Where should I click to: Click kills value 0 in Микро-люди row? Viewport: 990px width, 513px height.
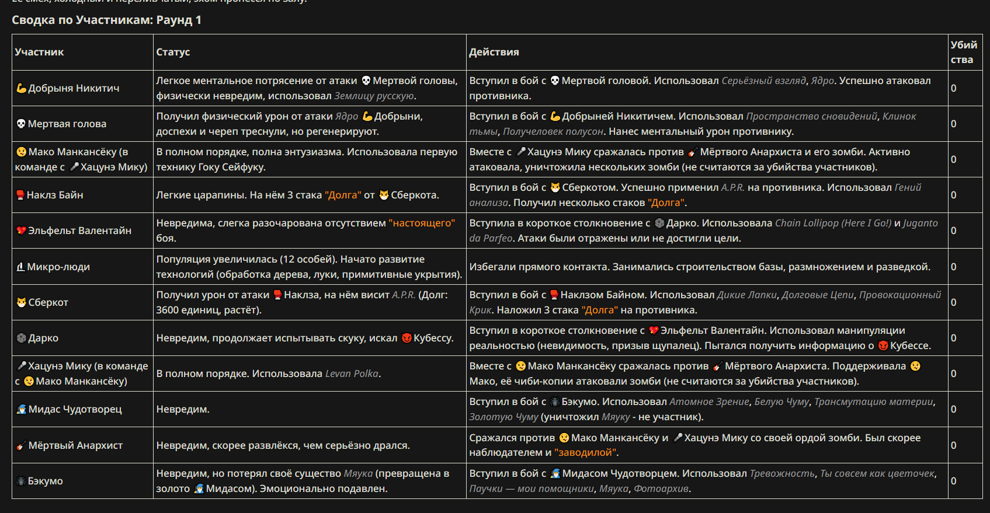[x=953, y=267]
